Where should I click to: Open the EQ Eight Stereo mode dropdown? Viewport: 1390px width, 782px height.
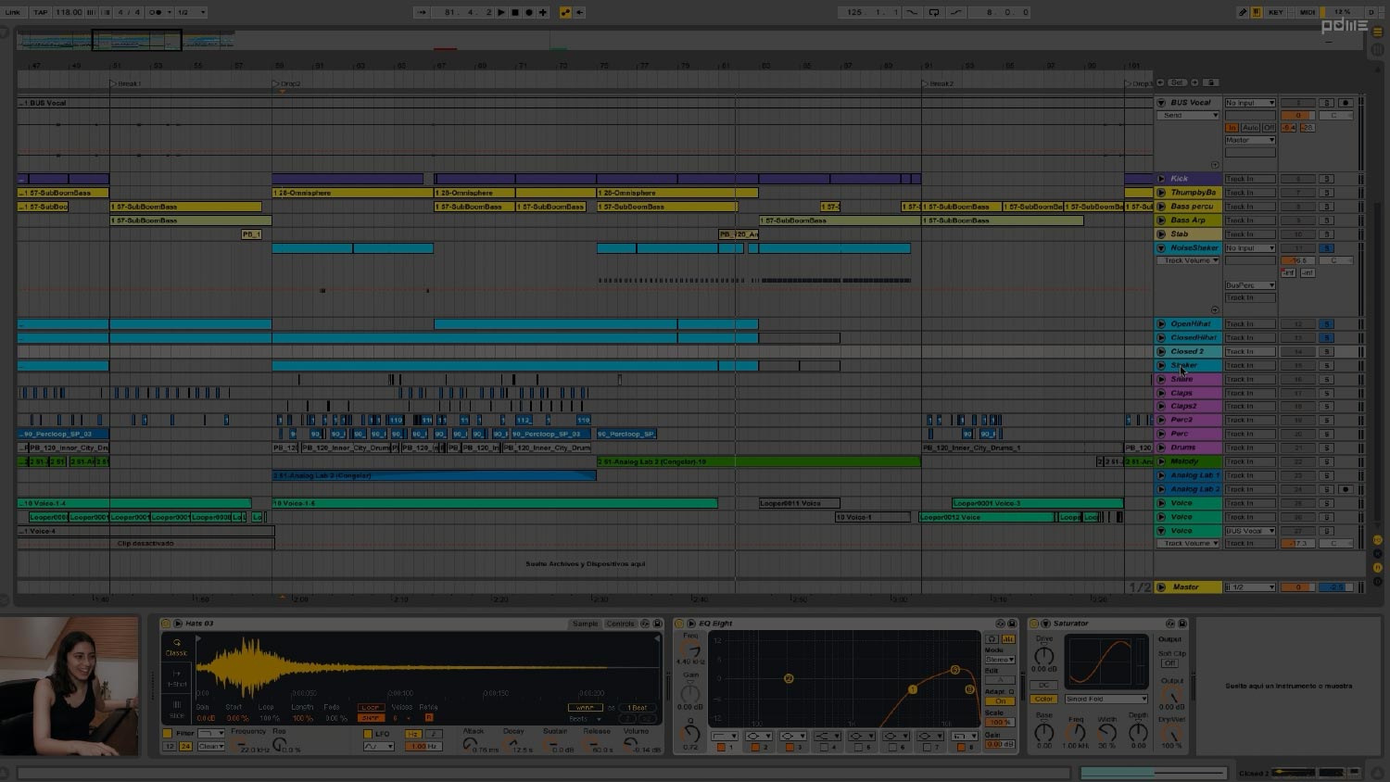(1000, 660)
